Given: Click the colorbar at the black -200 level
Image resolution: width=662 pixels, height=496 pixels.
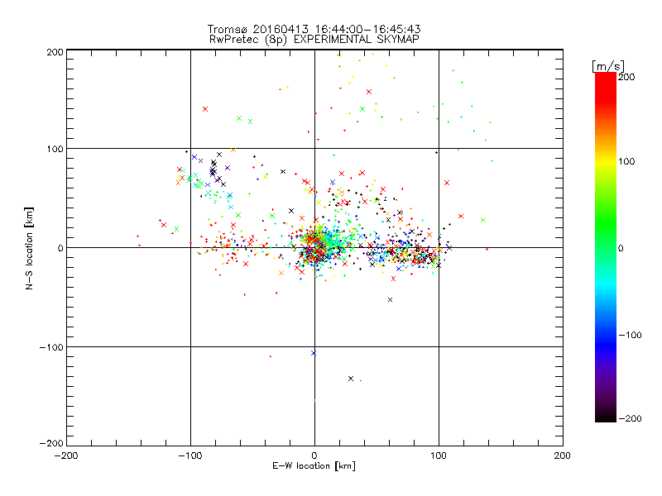Looking at the screenshot, I should coord(606,418).
